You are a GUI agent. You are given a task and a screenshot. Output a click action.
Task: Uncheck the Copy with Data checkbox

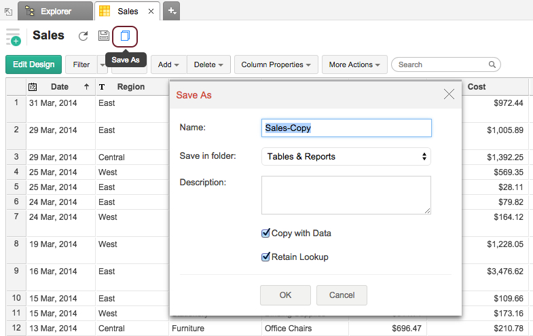tap(266, 233)
